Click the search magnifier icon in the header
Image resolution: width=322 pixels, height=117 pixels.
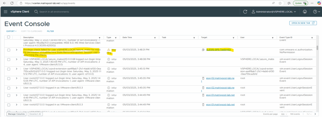[36, 12]
